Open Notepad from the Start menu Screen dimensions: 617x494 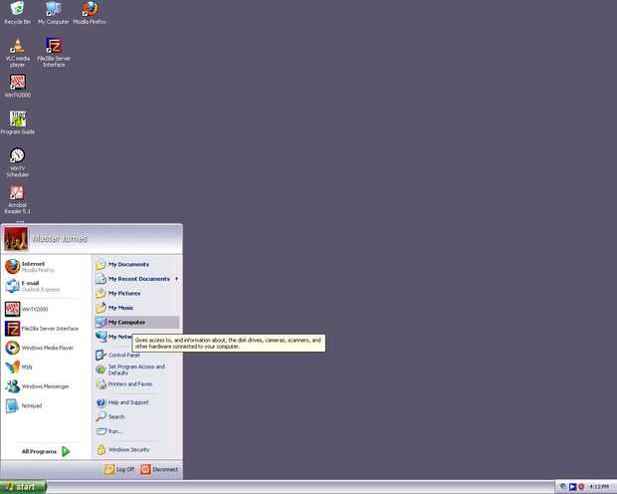tap(46, 405)
